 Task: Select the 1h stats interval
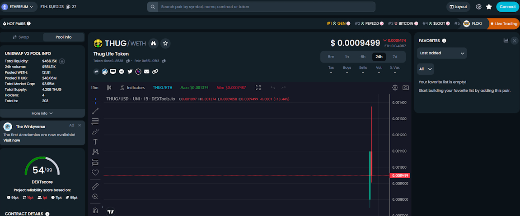click(x=347, y=57)
